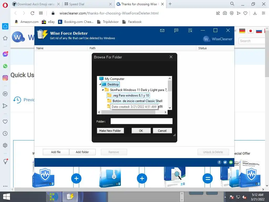Image resolution: width=269 pixels, height=202 pixels.
Task: Sort by the Status column header
Action: click(x=215, y=48)
